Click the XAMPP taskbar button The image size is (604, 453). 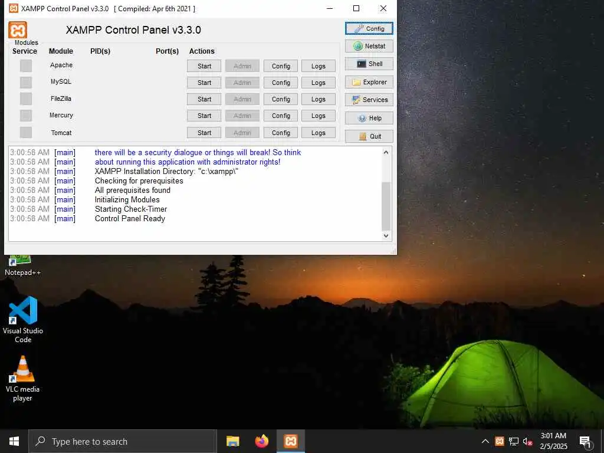point(291,441)
